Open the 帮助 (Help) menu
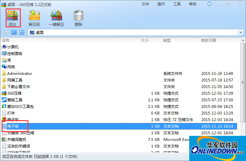This screenshot has width=246, height=161. (x=192, y=4)
